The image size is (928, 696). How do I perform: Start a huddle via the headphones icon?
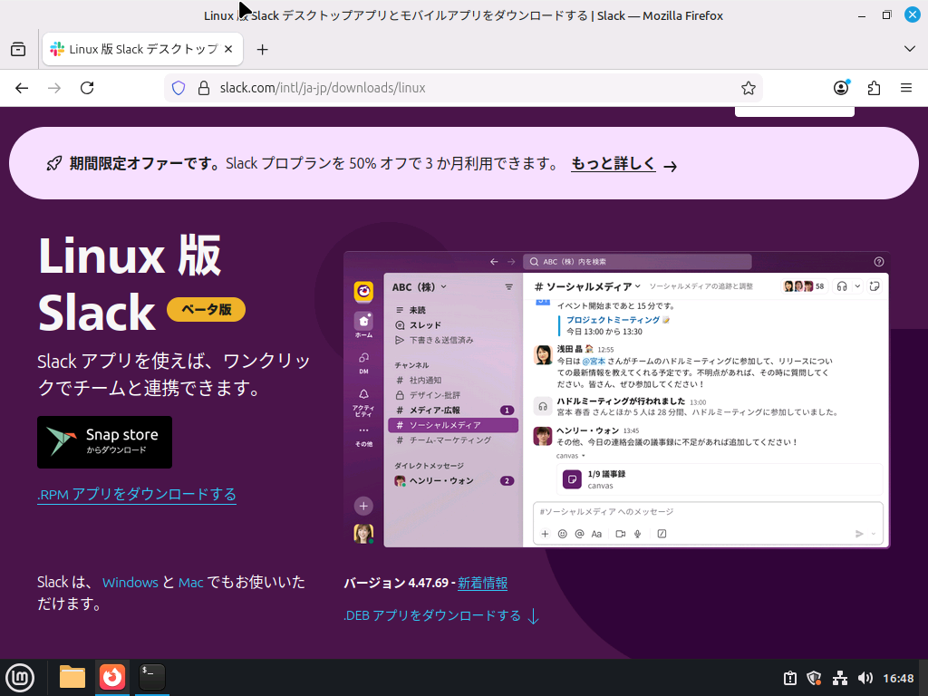(842, 286)
